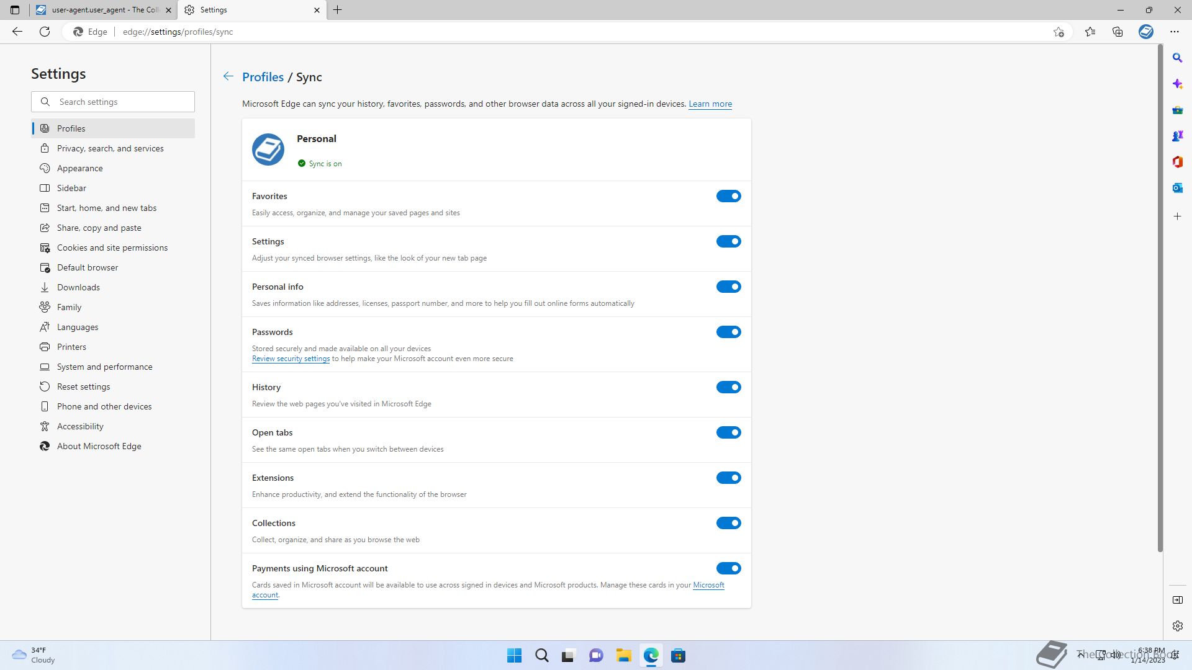Click the Learn more link

click(710, 104)
